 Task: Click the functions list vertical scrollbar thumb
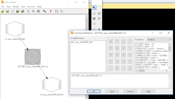[170, 49]
